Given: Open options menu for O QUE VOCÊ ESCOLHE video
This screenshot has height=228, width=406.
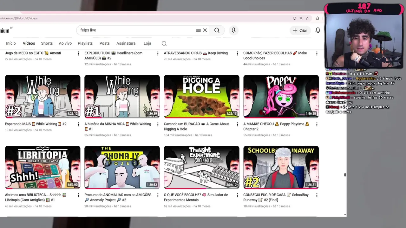Looking at the screenshot, I should 237,195.
